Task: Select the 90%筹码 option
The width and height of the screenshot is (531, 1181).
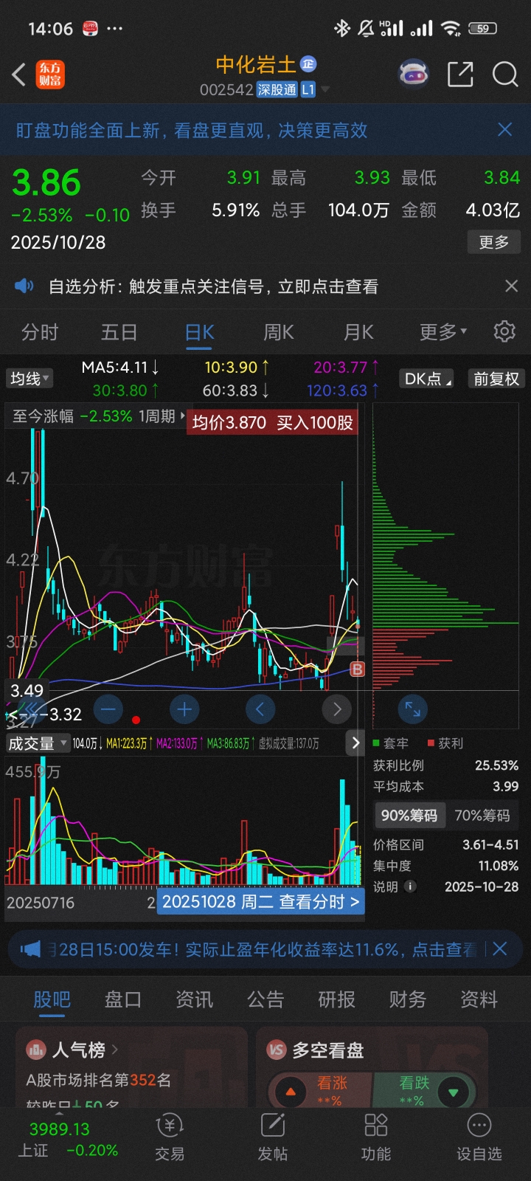Action: tap(409, 816)
